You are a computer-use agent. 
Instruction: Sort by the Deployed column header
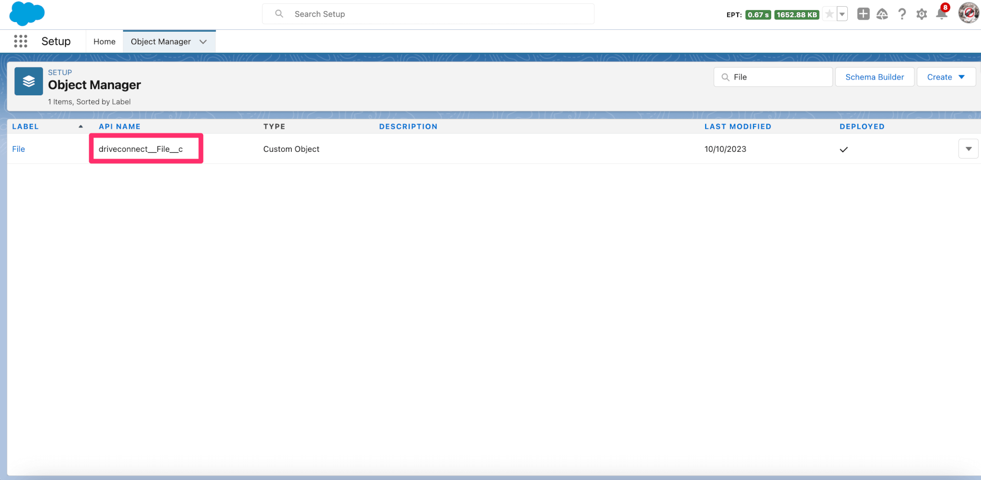pyautogui.click(x=862, y=126)
